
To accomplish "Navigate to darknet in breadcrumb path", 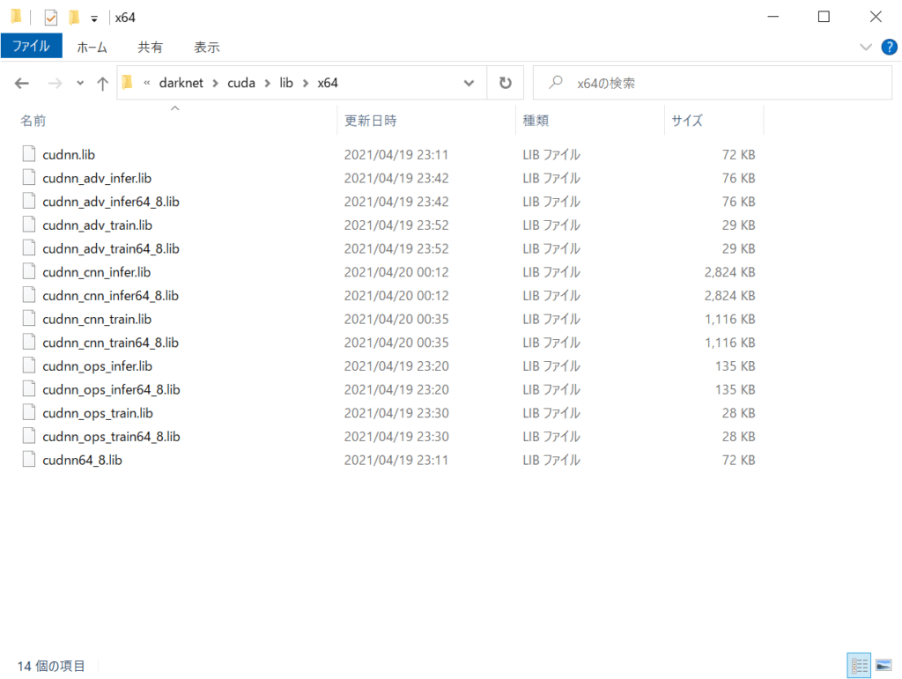I will click(x=181, y=83).
